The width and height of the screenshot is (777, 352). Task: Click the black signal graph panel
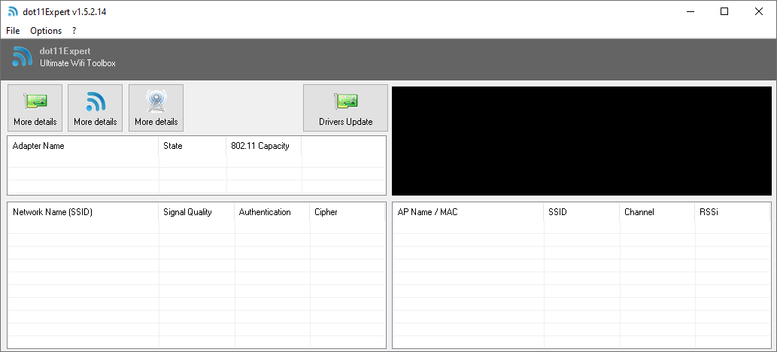(581, 141)
